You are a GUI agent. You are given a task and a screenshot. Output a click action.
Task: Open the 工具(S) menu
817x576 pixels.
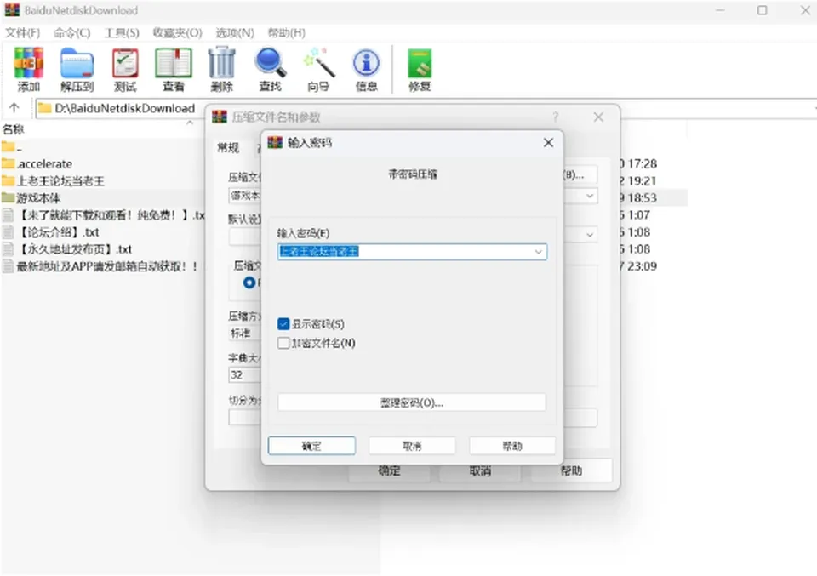pyautogui.click(x=122, y=33)
